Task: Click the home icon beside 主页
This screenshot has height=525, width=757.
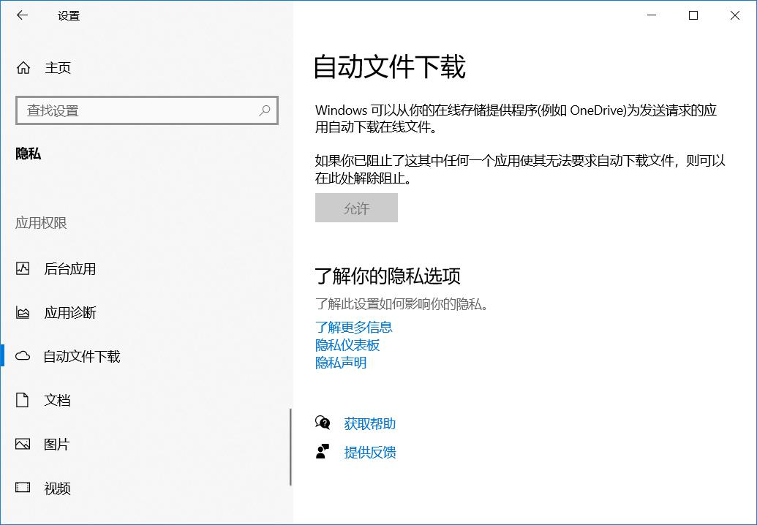Action: pos(22,67)
